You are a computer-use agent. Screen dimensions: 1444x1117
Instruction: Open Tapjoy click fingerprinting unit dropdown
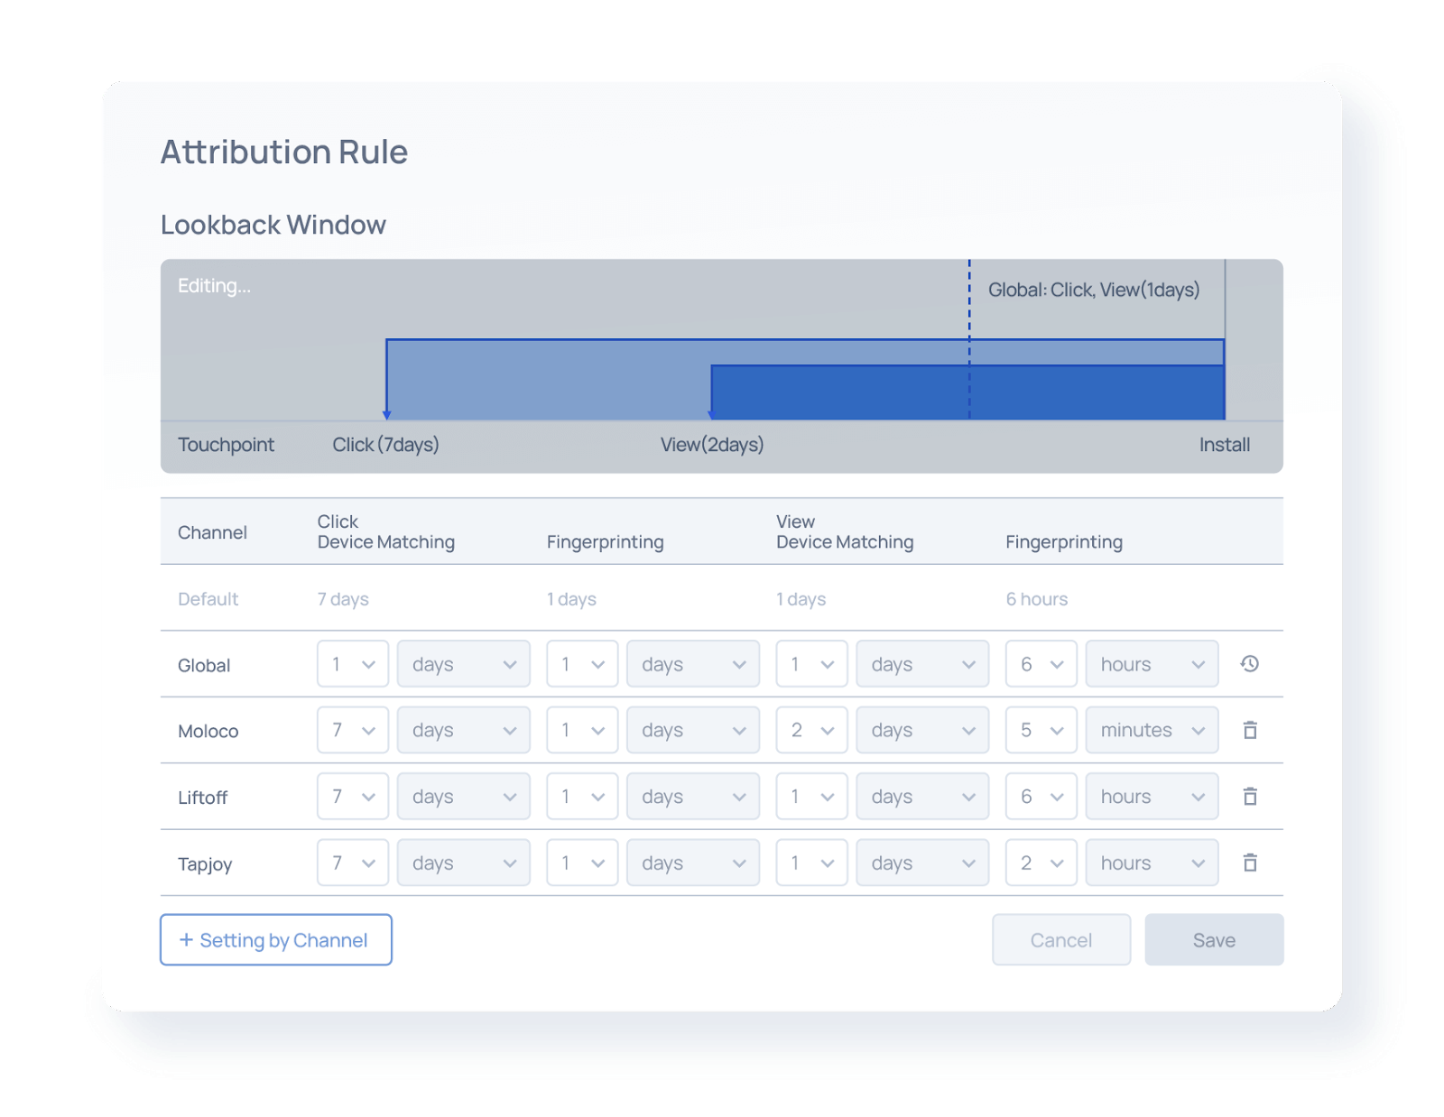693,863
